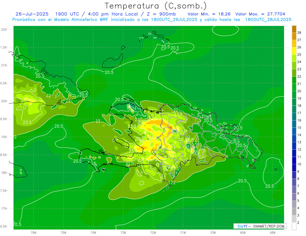Click the colorbar legend value "28"
The width and height of the screenshot is (306, 236).
(299, 33)
